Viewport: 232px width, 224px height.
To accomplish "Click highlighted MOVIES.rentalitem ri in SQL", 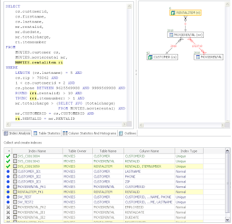I will 39,62.
